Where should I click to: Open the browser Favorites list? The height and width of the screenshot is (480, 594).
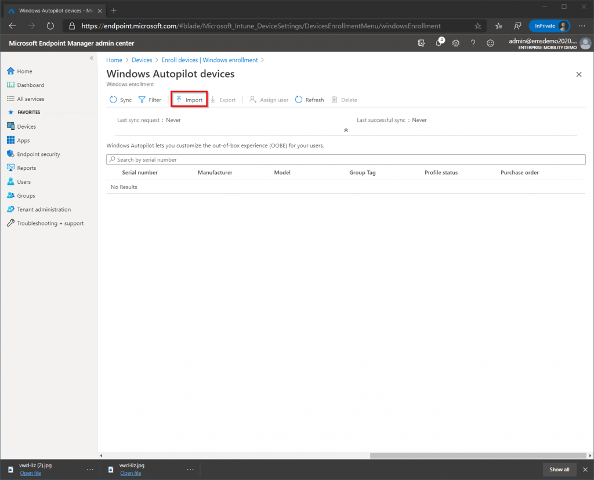click(498, 26)
